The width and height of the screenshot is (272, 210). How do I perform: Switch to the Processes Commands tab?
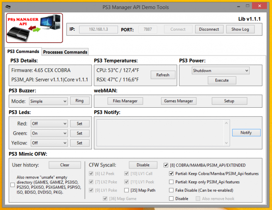pos(65,52)
